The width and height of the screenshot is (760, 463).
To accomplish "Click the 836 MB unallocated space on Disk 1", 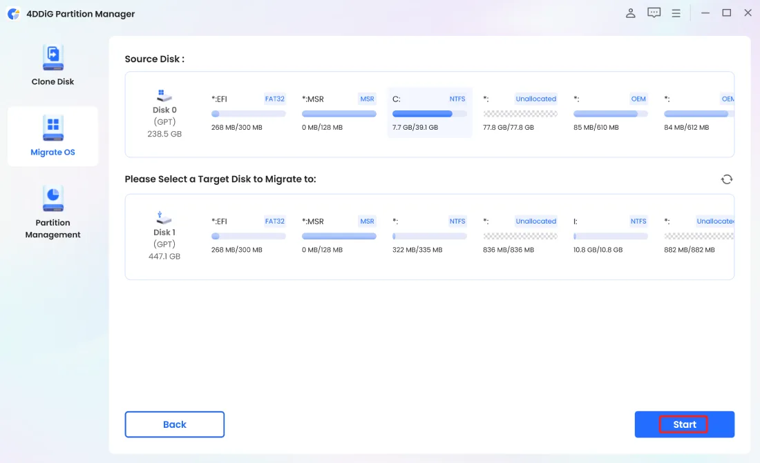I will pyautogui.click(x=520, y=235).
